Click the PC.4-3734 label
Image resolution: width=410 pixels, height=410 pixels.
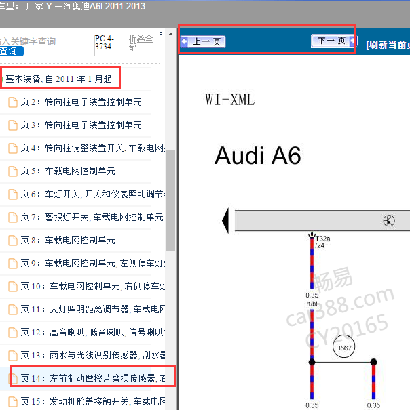coord(104,43)
